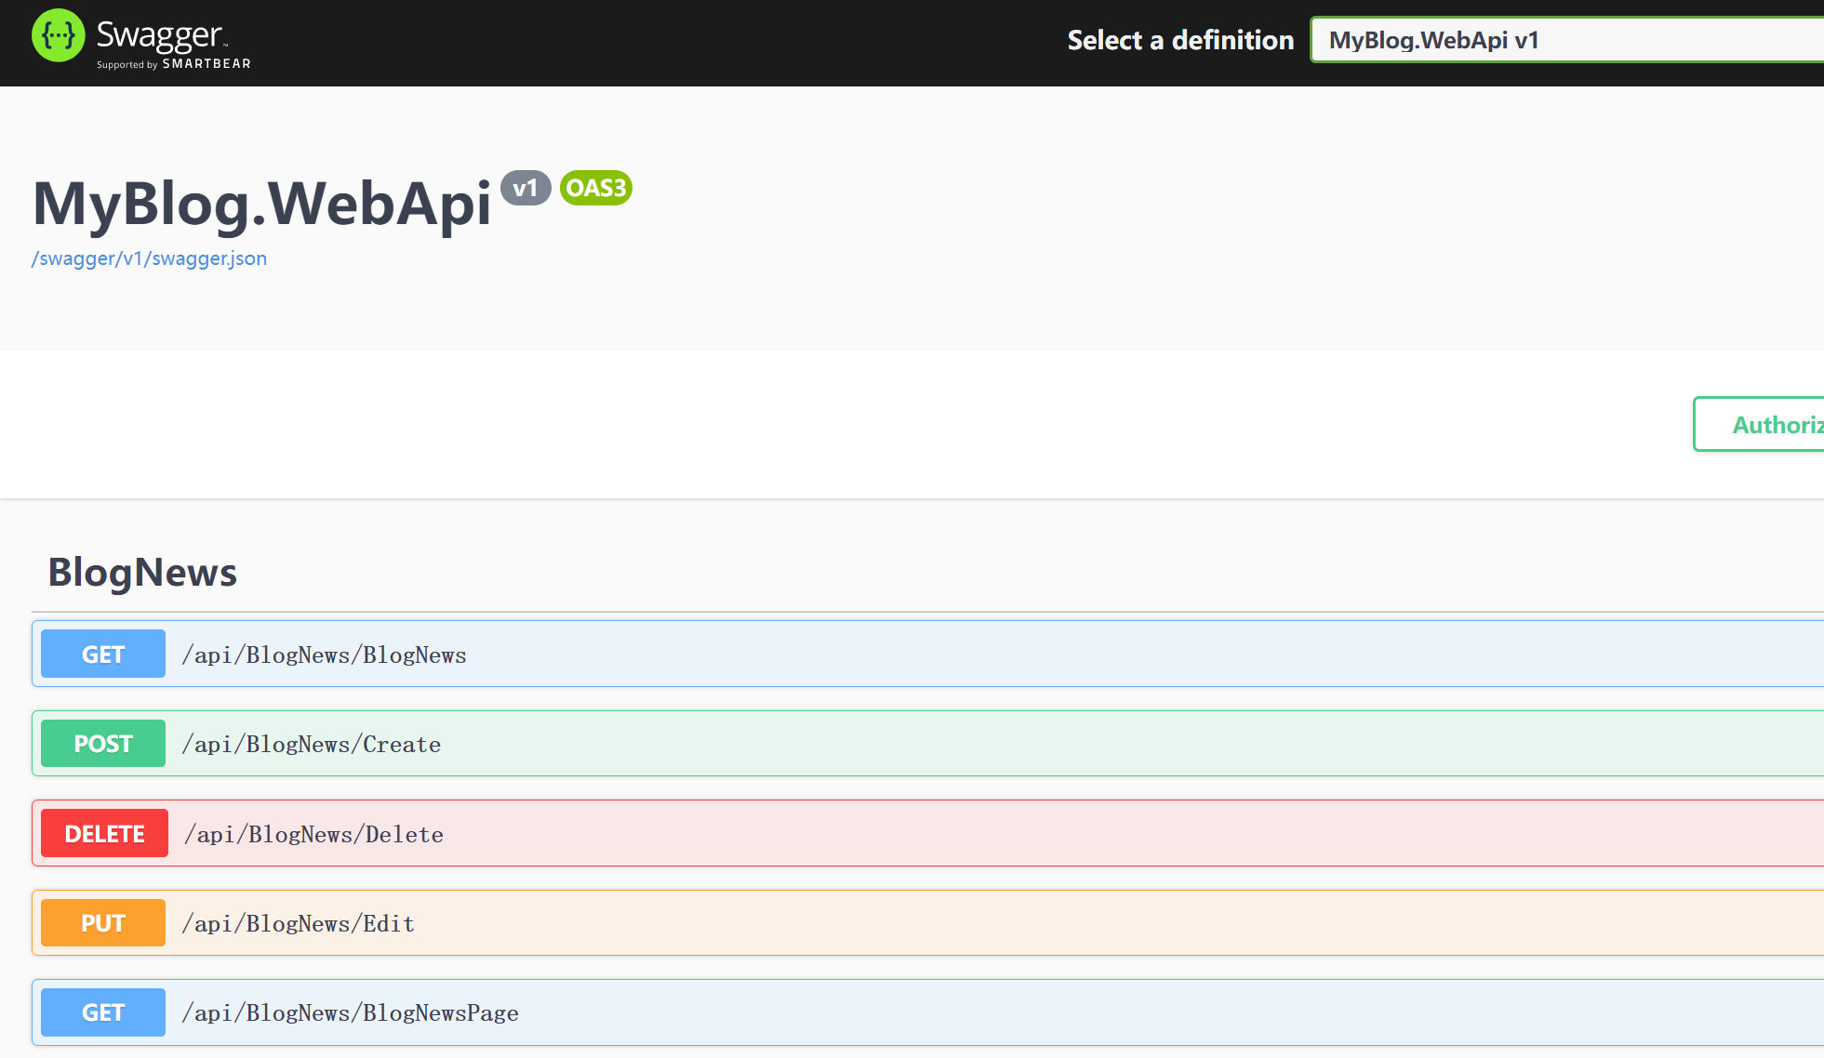
Task: Collapse the BlogNews section header
Action: [x=143, y=572]
